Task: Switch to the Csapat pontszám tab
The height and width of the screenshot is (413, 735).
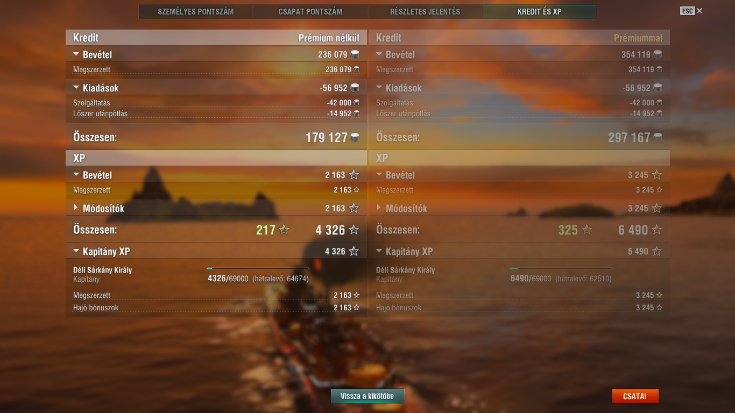Action: point(310,11)
